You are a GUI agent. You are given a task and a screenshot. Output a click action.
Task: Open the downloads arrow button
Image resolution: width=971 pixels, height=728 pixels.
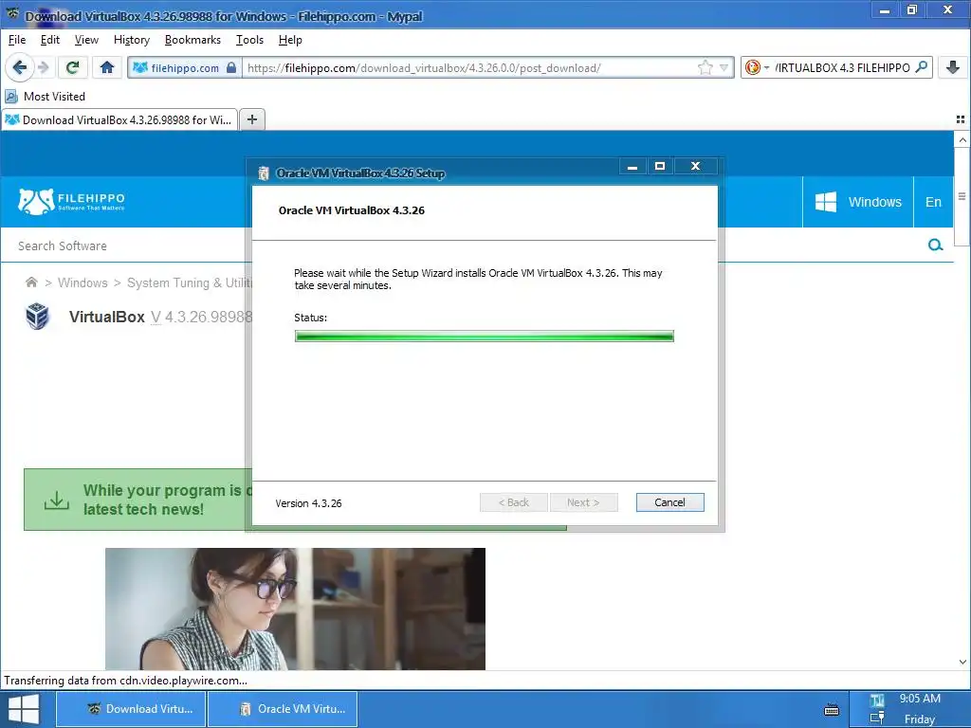click(953, 67)
